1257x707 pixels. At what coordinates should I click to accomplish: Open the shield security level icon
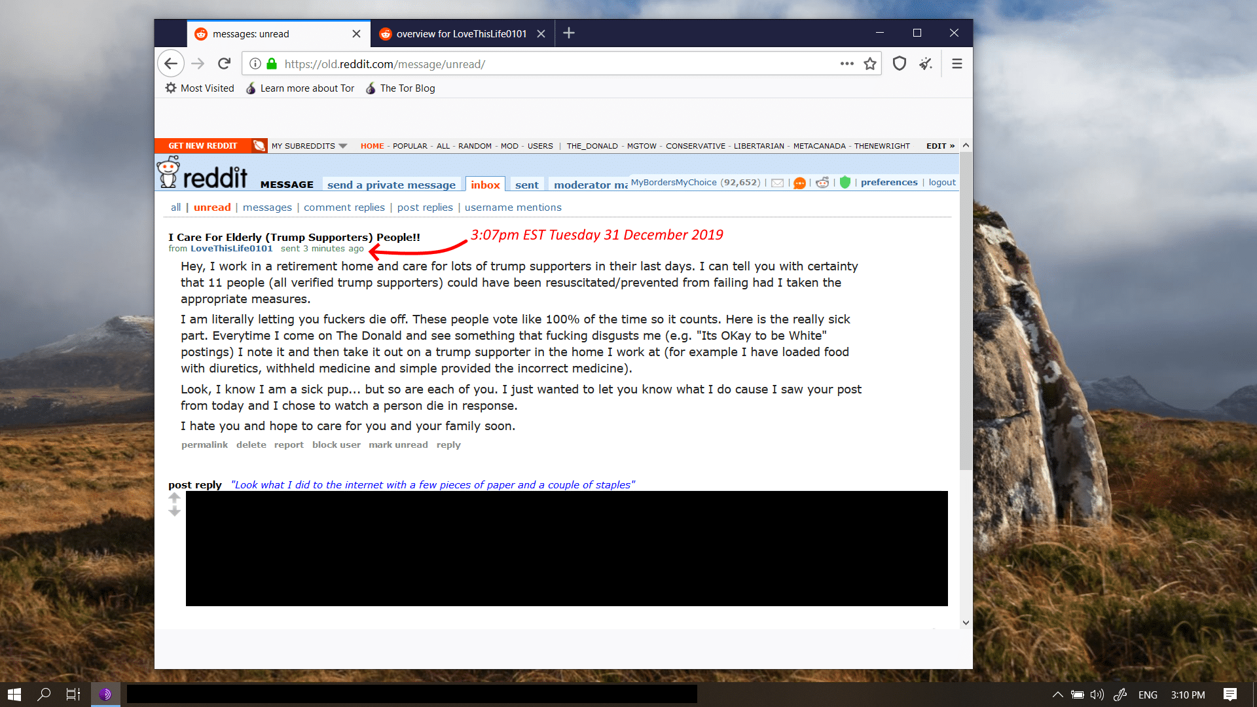(x=900, y=63)
